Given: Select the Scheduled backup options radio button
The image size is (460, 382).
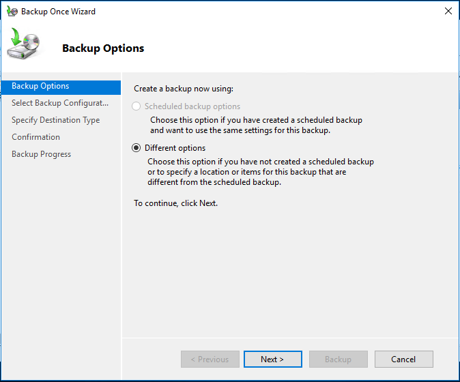Looking at the screenshot, I should (136, 106).
